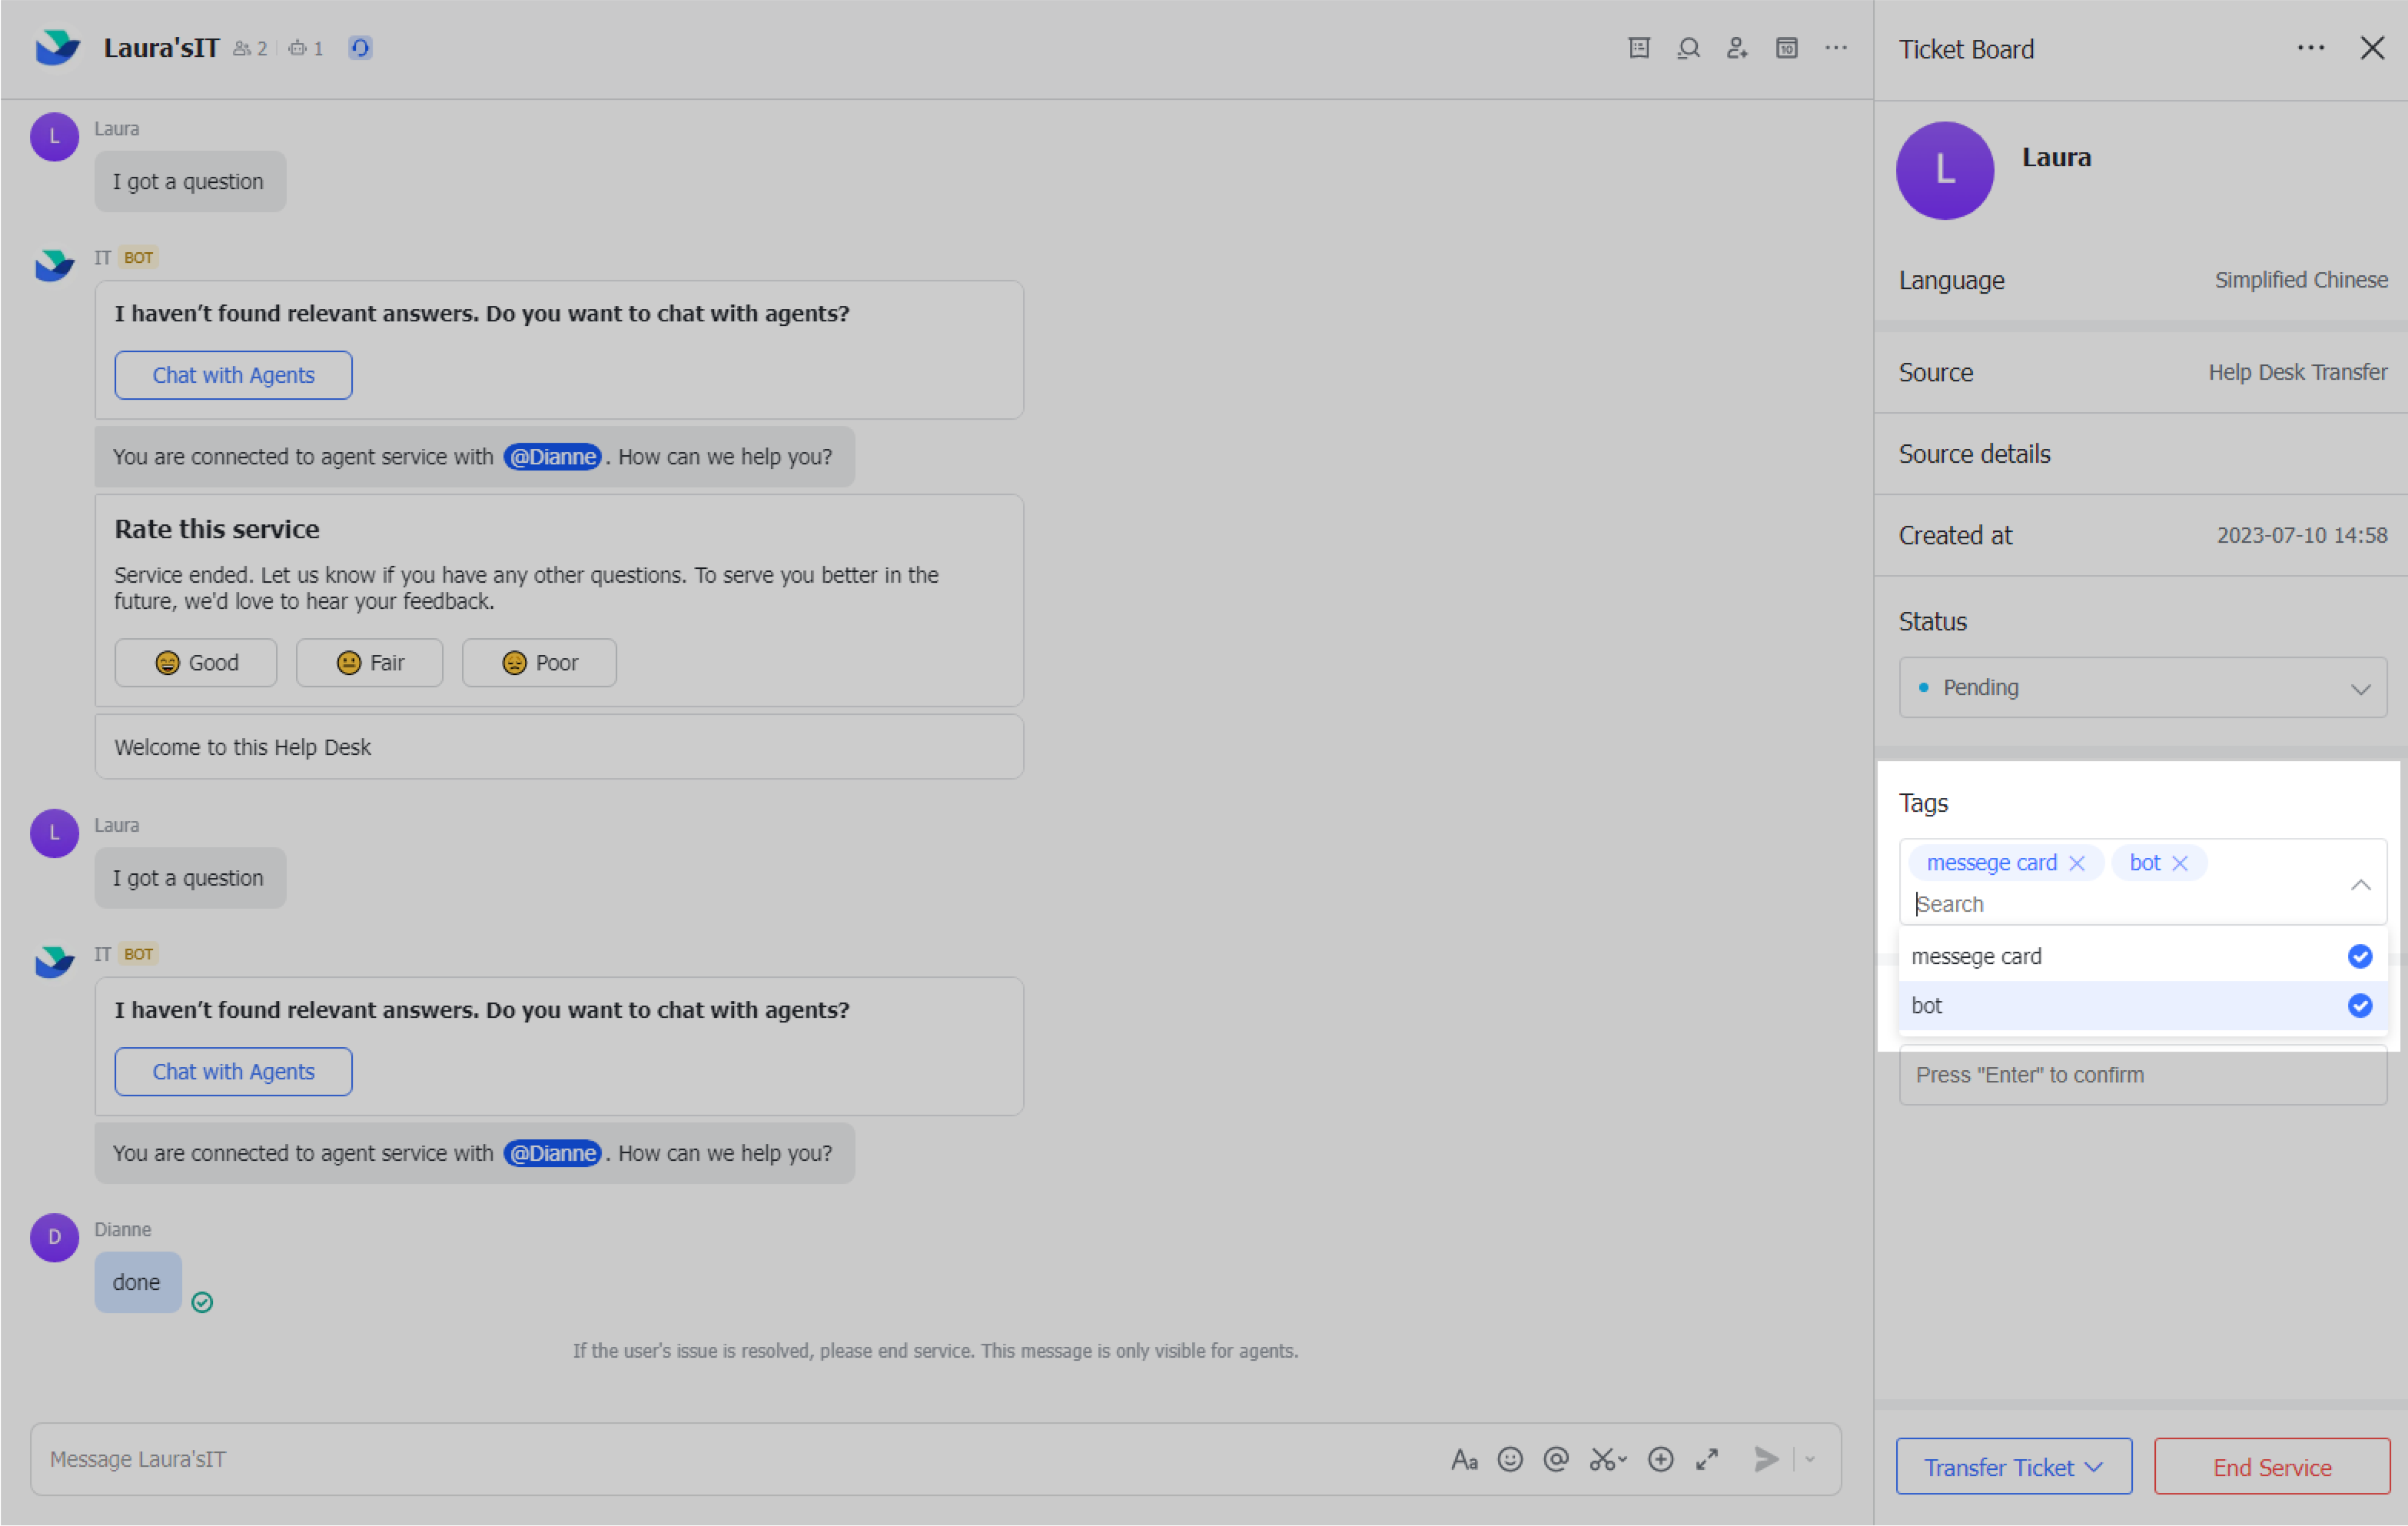Click the emoji picker icon in message bar
Image resolution: width=2408 pixels, height=1526 pixels.
tap(1510, 1459)
